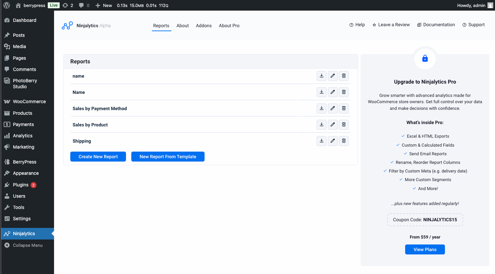The image size is (495, 274).
Task: Open the New content menu in admin bar
Action: click(x=104, y=5)
